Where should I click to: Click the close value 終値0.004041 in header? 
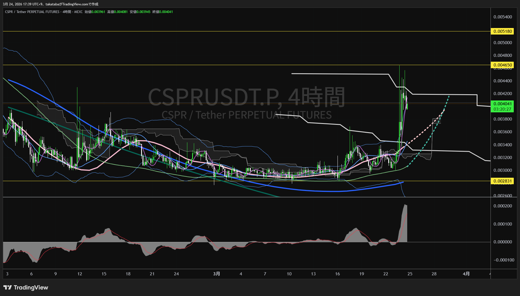[163, 12]
